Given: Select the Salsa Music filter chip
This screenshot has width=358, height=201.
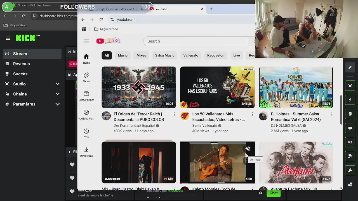Looking at the screenshot, I should pyautogui.click(x=165, y=55).
